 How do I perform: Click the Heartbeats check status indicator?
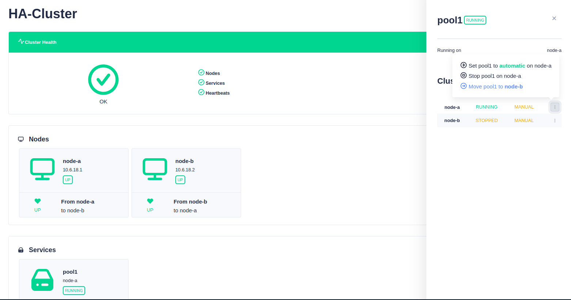[201, 92]
